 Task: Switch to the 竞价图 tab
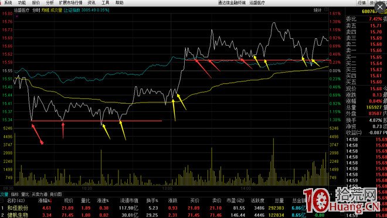click(x=56, y=195)
